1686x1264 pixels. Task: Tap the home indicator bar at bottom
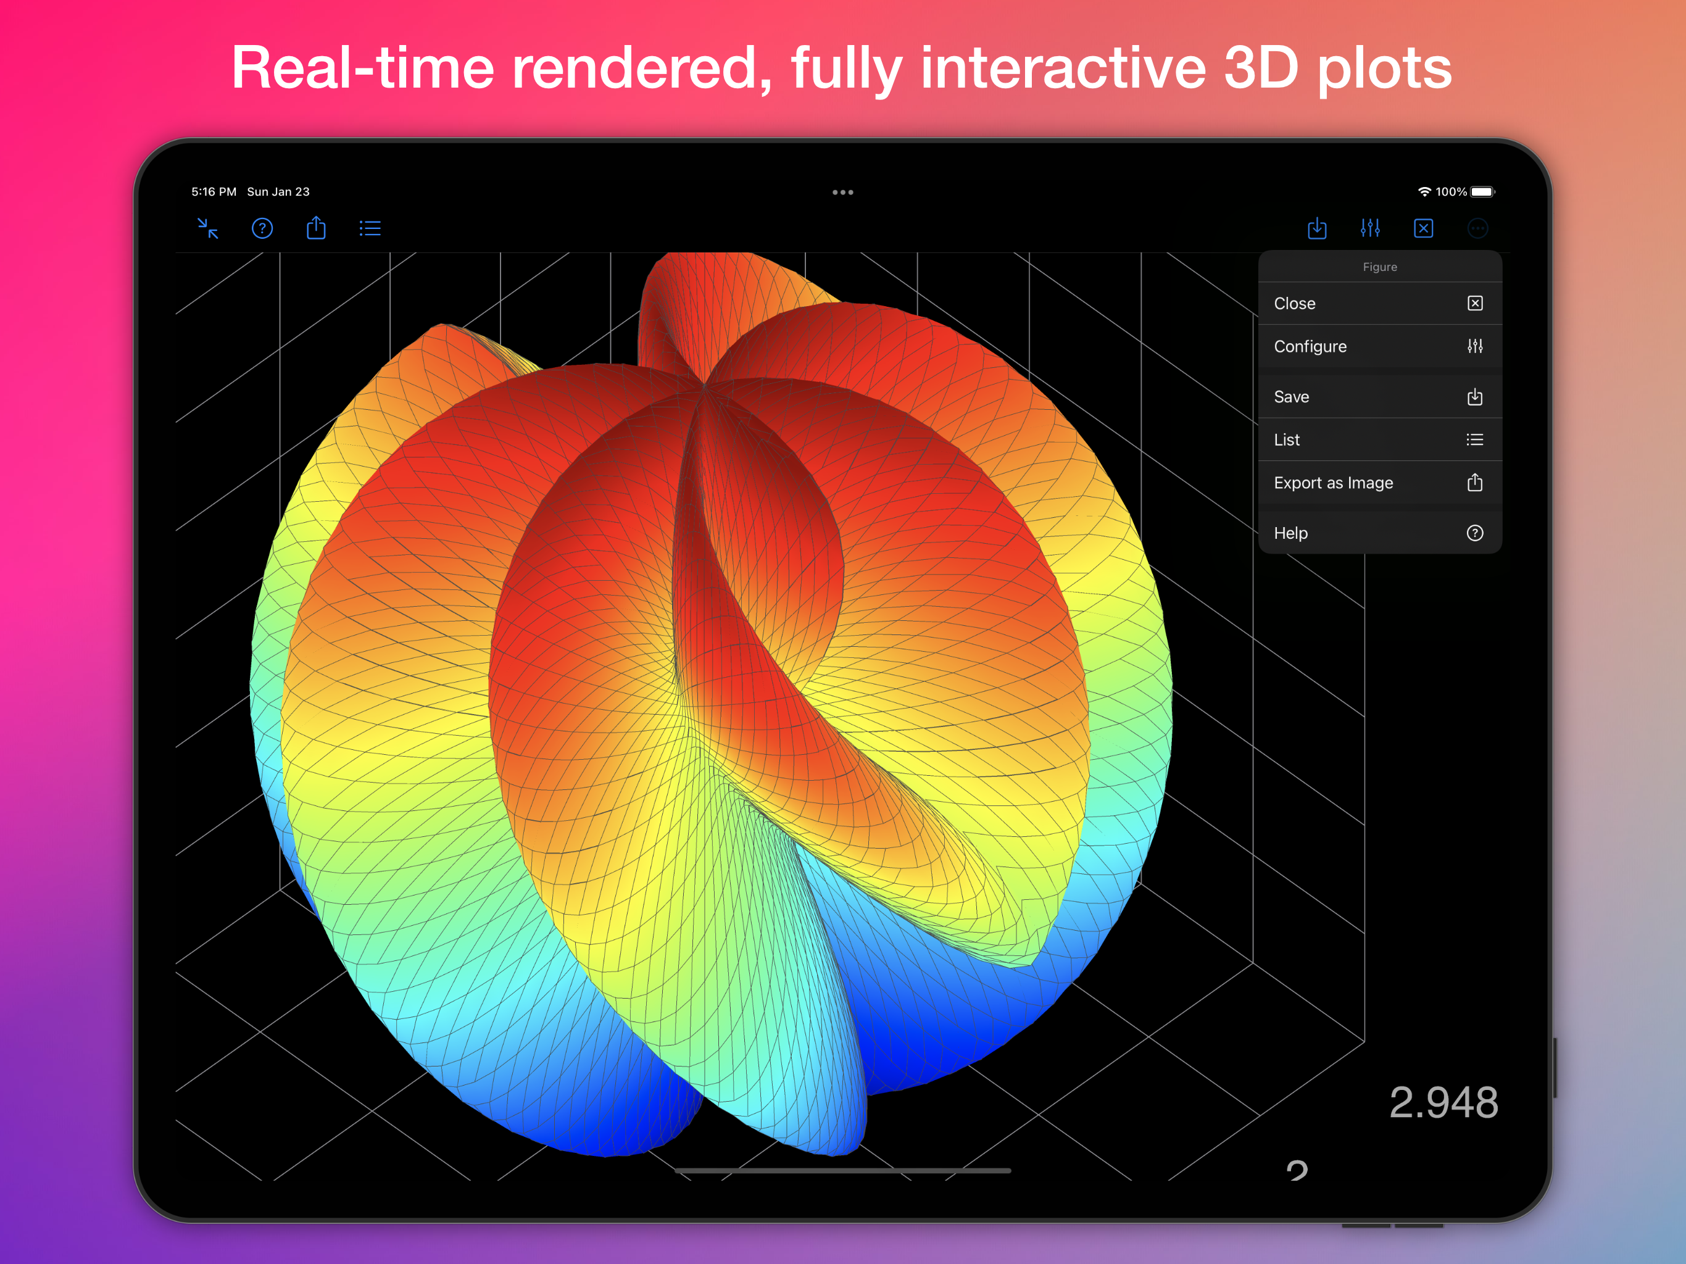tap(842, 1170)
